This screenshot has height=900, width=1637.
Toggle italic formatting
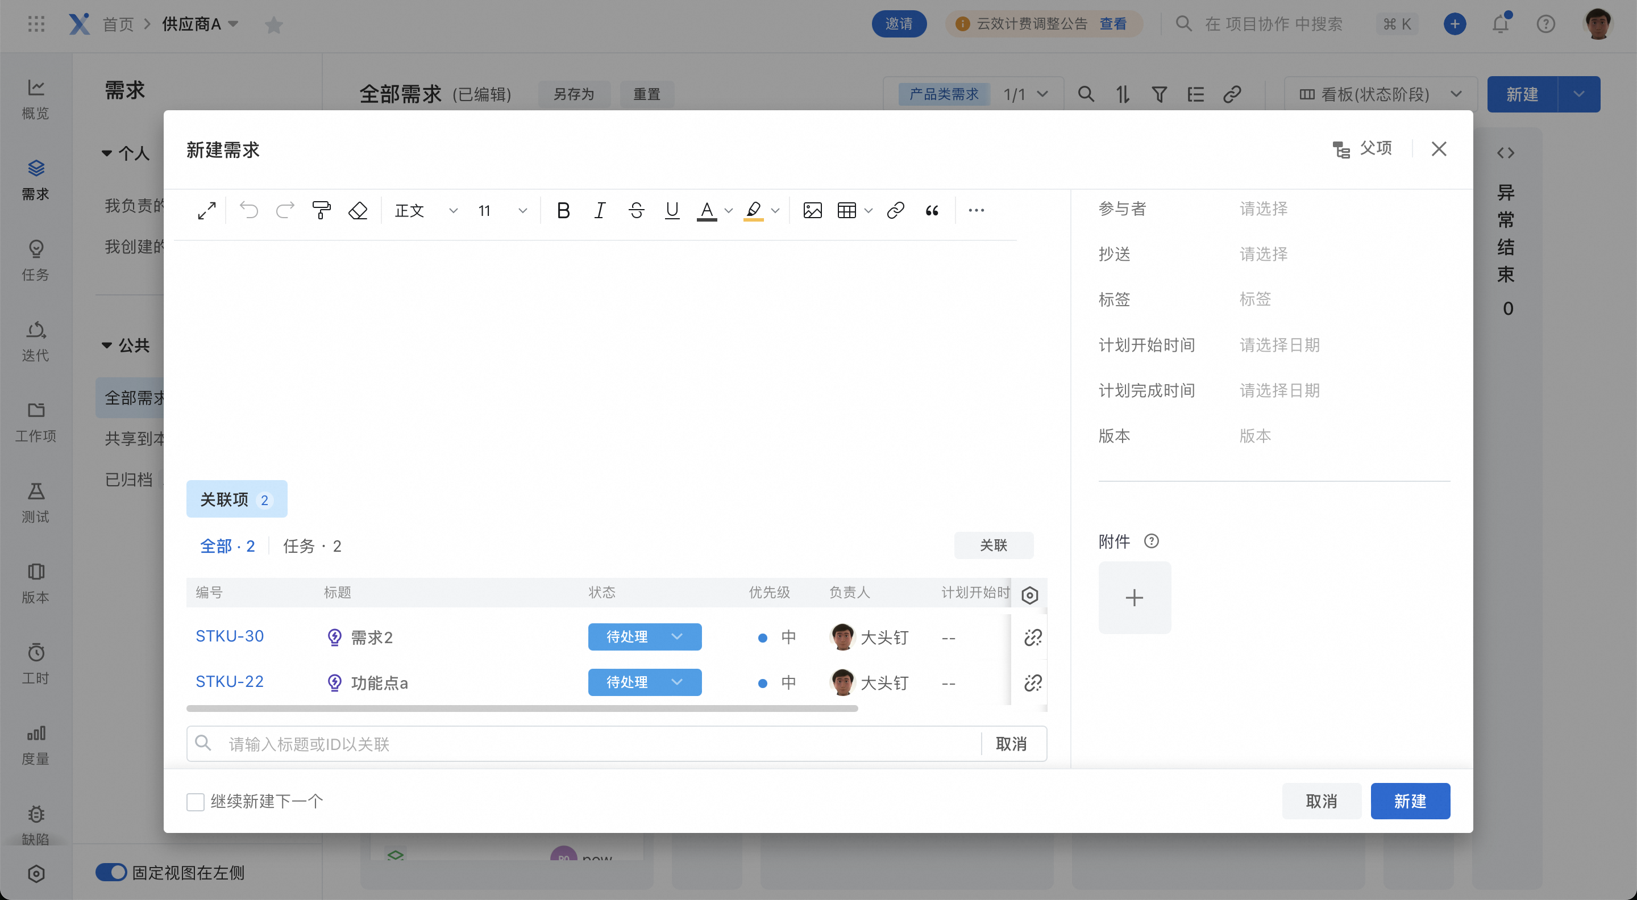(x=599, y=210)
